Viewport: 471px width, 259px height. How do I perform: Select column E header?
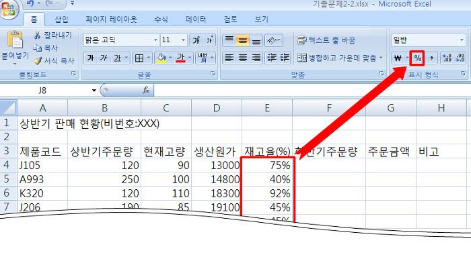click(266, 108)
